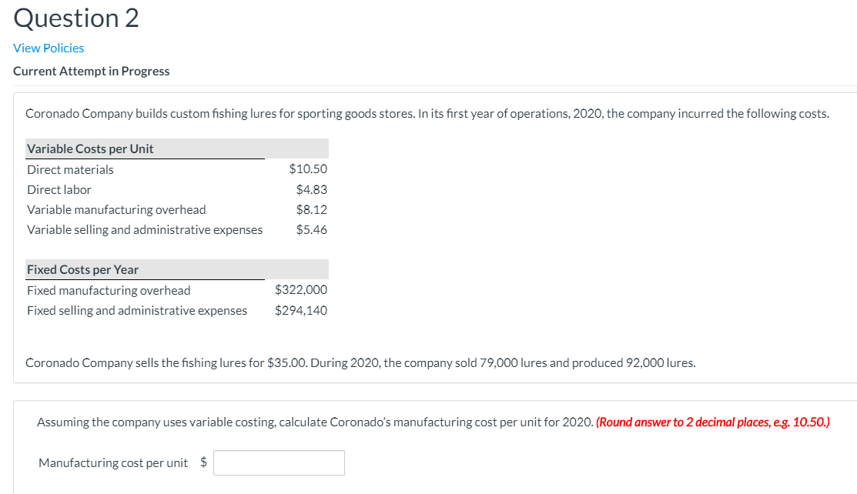
Task: Select the Direct materials row
Action: tap(69, 169)
